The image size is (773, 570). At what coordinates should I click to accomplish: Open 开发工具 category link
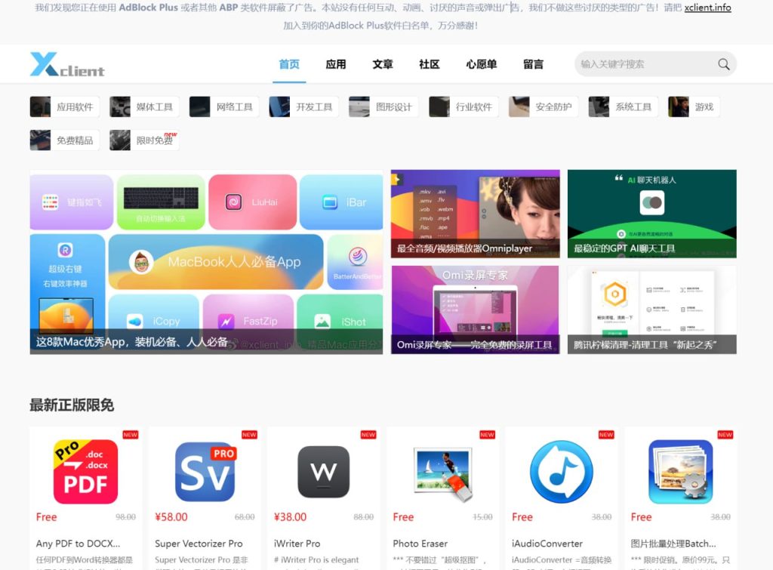(314, 107)
